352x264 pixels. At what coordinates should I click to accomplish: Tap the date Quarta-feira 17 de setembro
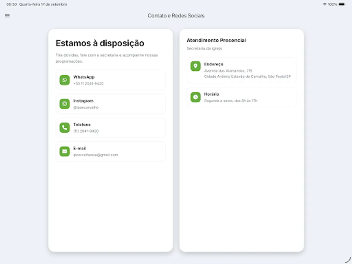(x=43, y=4)
